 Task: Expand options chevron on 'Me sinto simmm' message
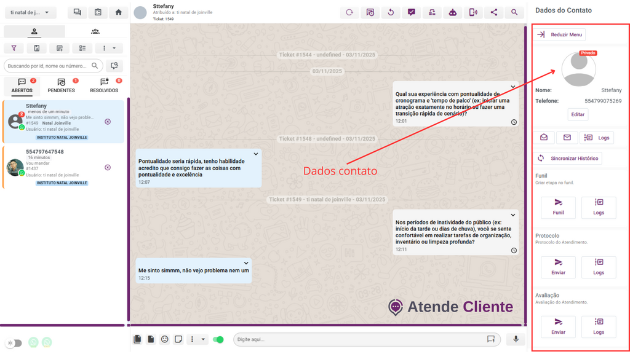[246, 263]
